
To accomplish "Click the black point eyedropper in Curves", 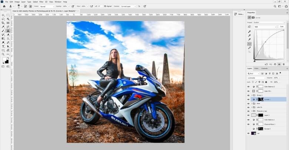I will click(x=249, y=32).
